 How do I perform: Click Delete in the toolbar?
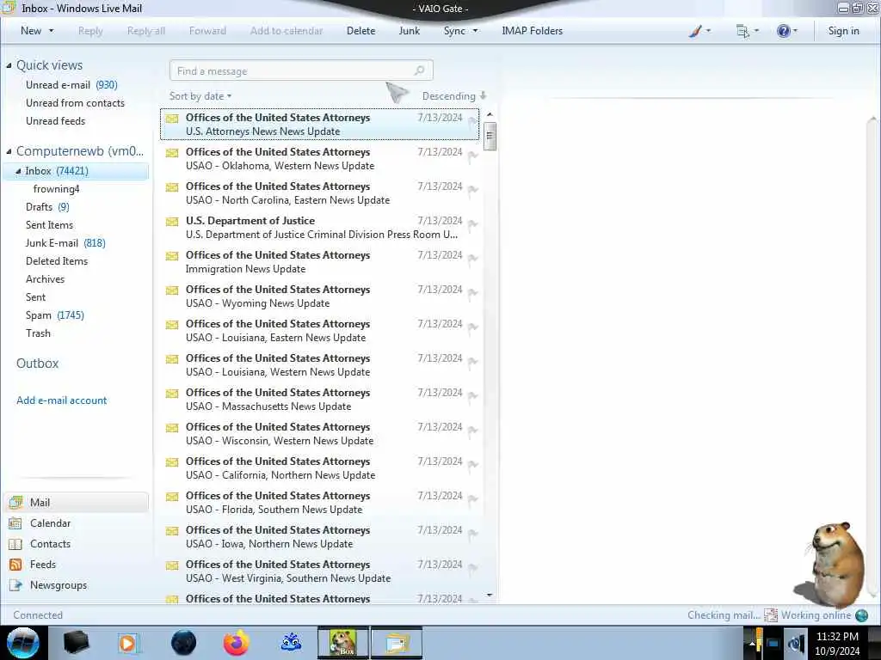[x=360, y=31]
